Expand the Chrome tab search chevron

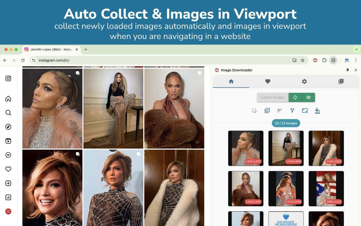pyautogui.click(x=356, y=49)
